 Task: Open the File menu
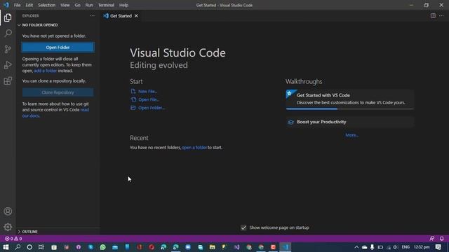(17, 5)
